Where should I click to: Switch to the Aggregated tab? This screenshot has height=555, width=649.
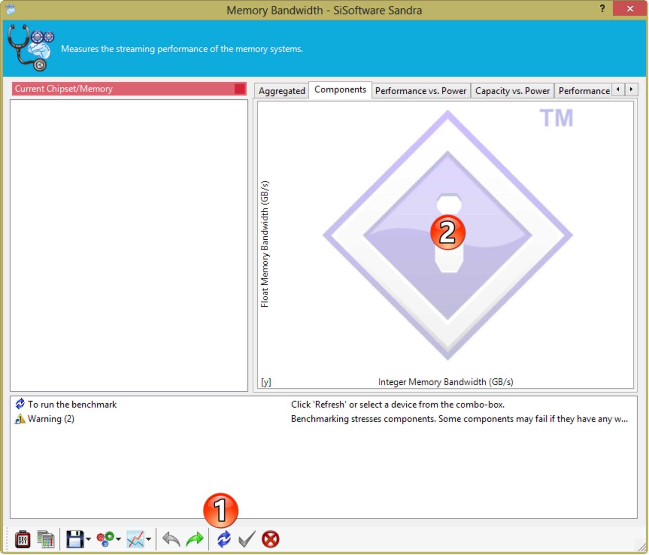tap(282, 91)
